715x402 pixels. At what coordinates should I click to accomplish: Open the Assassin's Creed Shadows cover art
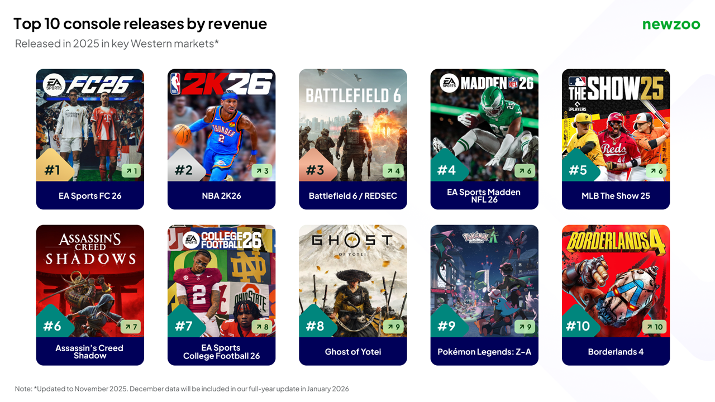coord(90,281)
